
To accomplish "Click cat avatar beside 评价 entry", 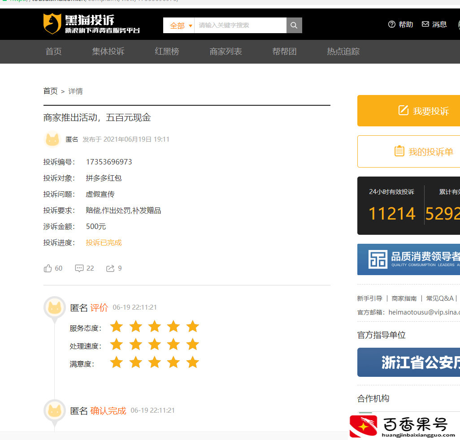I will coord(55,307).
